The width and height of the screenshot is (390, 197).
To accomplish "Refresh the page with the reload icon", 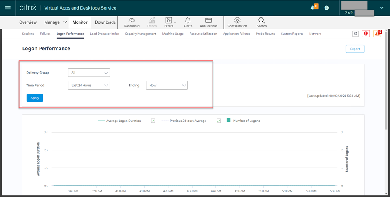I will click(x=355, y=34).
